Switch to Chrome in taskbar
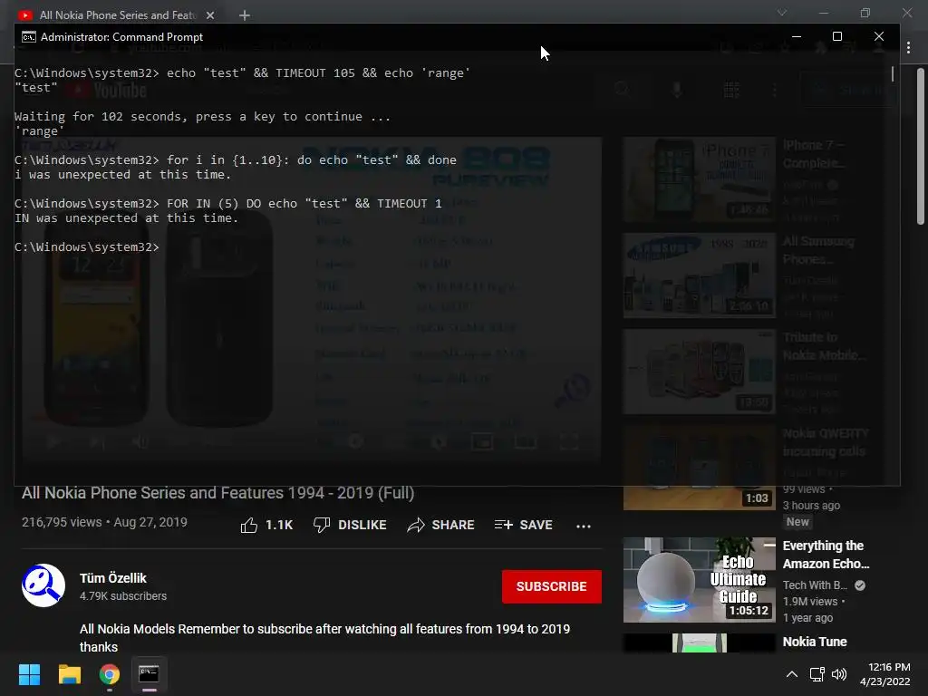 [x=110, y=674]
